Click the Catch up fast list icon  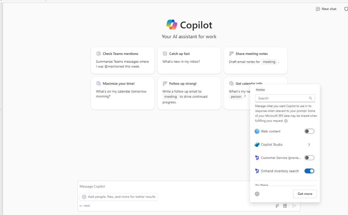165,54
